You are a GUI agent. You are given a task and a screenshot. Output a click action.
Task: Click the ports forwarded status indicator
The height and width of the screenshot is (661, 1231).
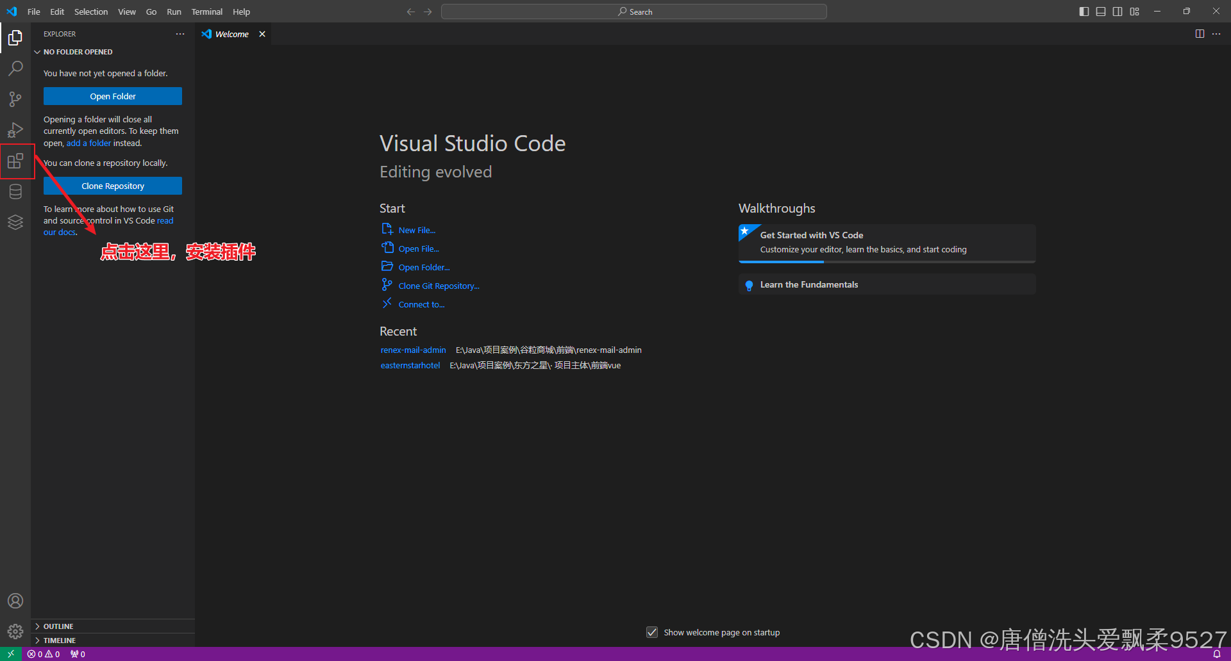(x=78, y=654)
